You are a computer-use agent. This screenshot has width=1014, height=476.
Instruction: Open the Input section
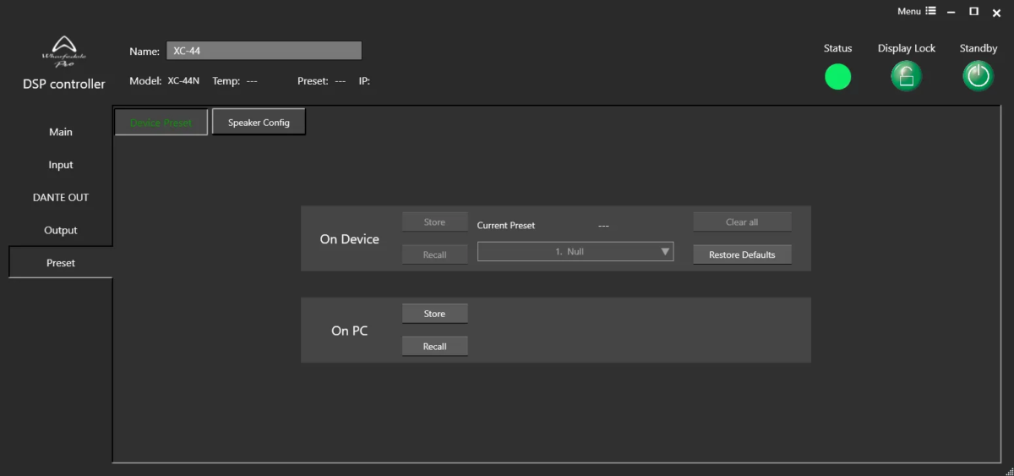pos(61,165)
